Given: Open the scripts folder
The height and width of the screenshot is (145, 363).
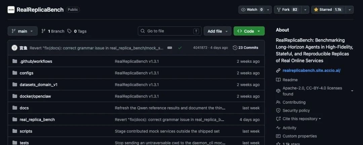Looking at the screenshot, I should click(x=26, y=131).
